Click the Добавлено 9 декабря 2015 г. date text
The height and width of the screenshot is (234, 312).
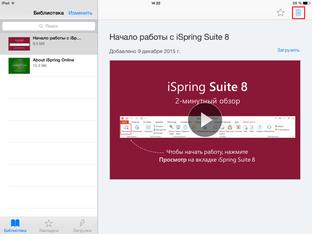(x=145, y=51)
